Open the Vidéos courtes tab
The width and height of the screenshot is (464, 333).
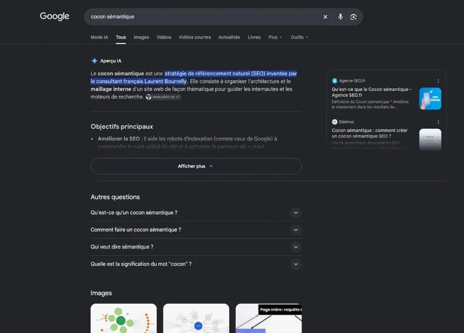click(195, 37)
